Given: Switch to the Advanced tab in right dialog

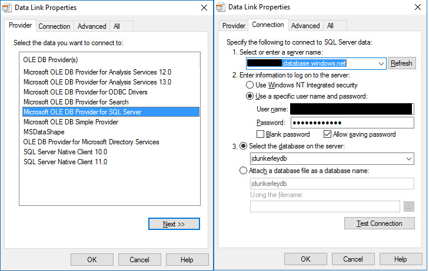Looking at the screenshot, I should click(305, 26).
